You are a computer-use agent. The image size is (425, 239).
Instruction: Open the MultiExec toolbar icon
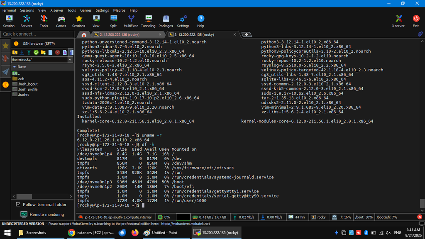tap(131, 21)
